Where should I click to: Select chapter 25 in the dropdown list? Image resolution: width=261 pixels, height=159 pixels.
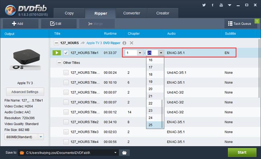154,125
